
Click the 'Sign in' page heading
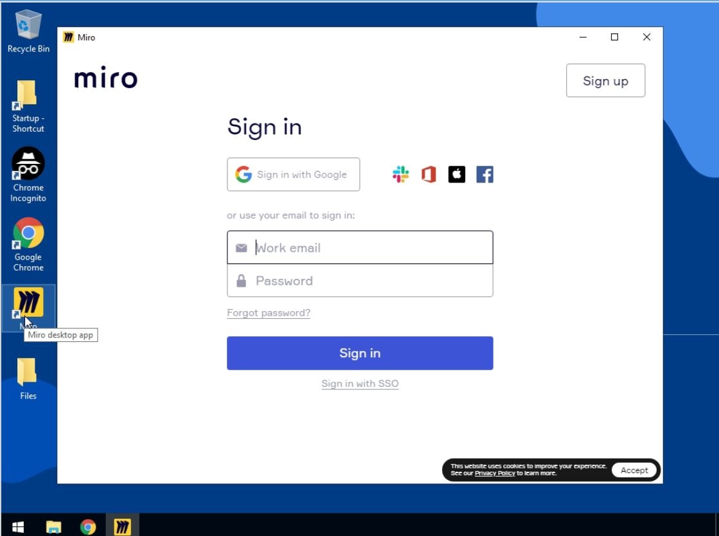pyautogui.click(x=265, y=127)
